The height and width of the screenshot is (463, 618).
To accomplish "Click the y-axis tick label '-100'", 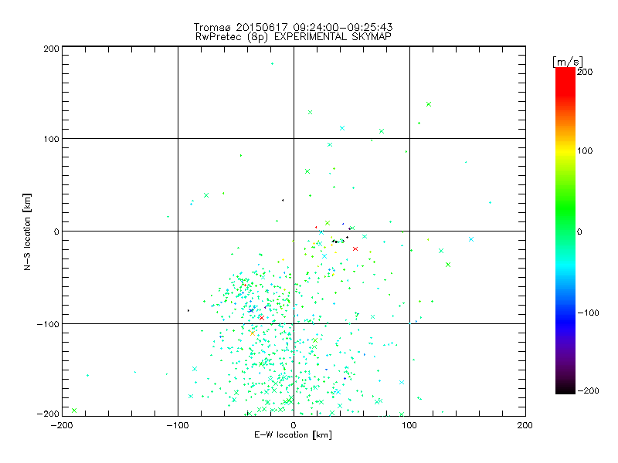I will coord(48,324).
